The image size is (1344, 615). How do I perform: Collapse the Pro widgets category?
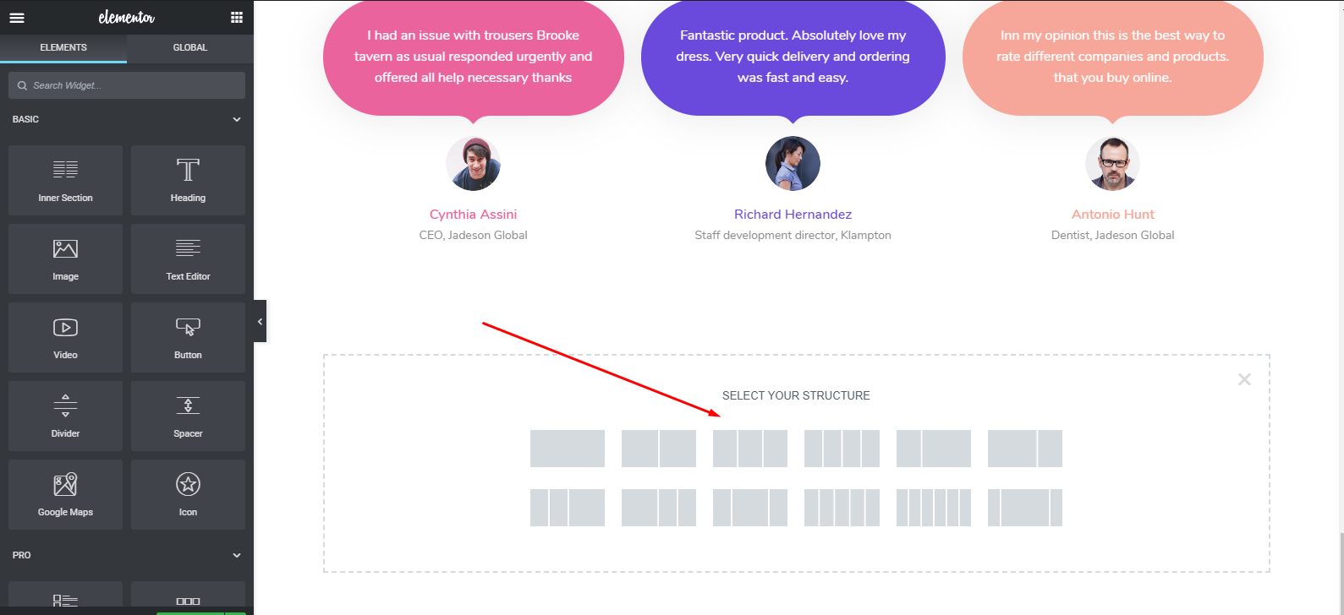tap(237, 555)
